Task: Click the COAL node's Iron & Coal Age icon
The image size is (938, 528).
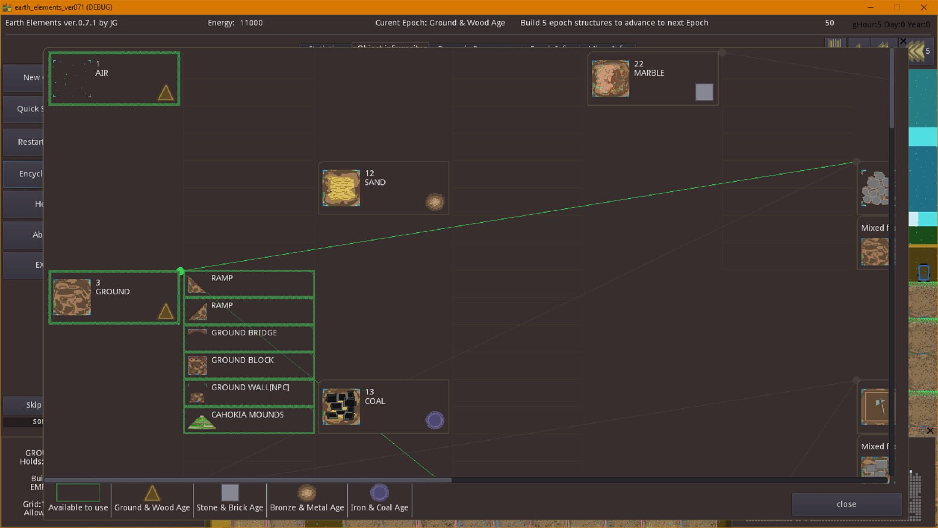Action: (435, 419)
